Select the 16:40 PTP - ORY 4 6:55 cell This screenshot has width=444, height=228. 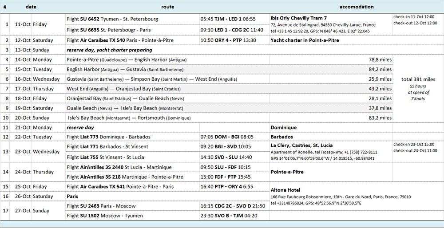[234, 187]
